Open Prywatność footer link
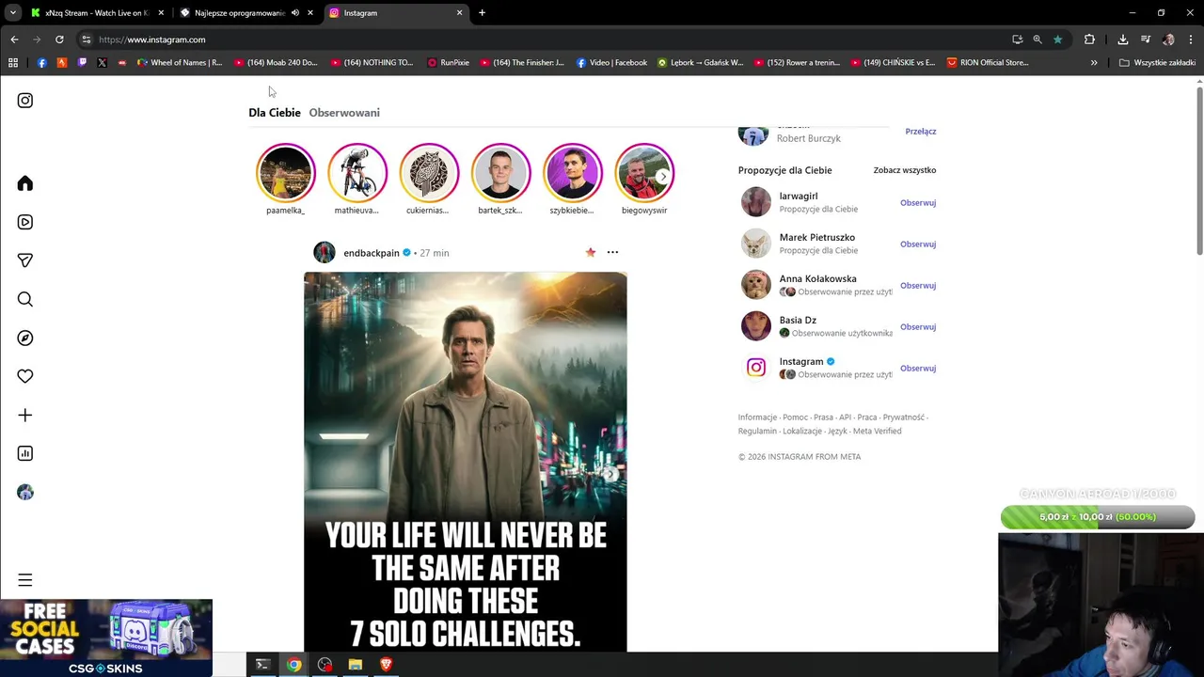Viewport: 1204px width, 677px height. [x=903, y=417]
